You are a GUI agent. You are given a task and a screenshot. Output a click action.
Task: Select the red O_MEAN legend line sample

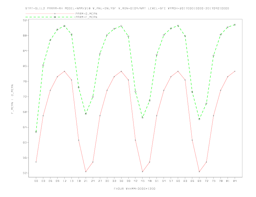[x=50, y=14]
